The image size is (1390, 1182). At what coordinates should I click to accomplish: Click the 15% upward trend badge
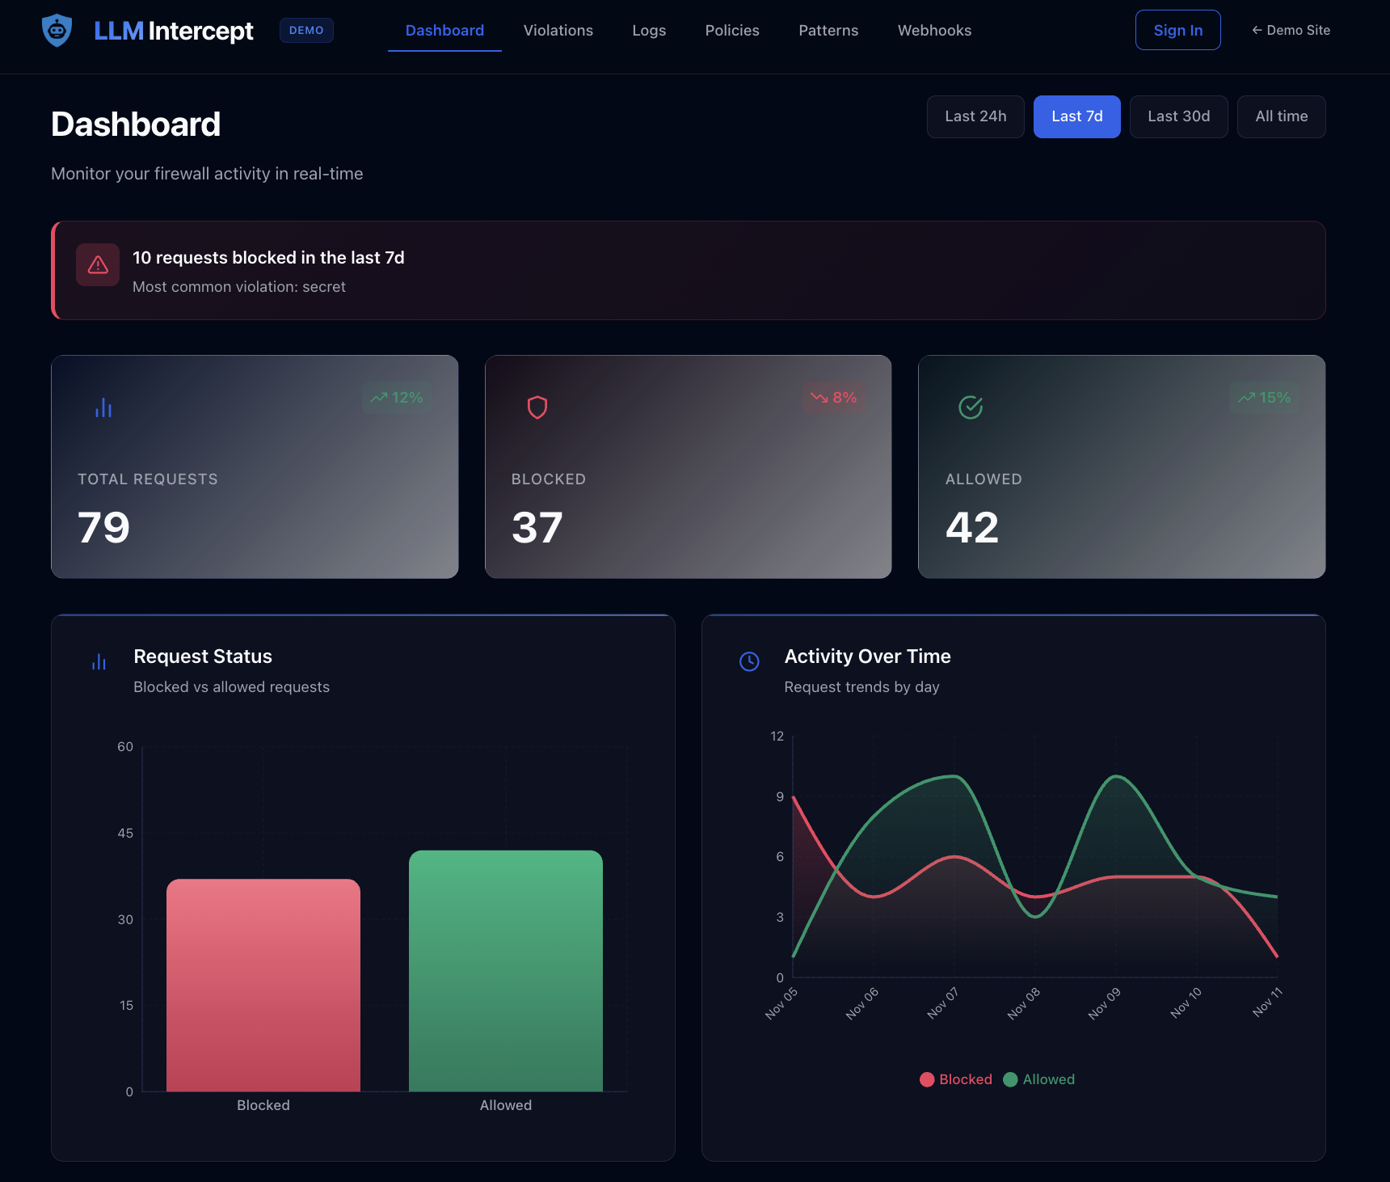click(1263, 397)
